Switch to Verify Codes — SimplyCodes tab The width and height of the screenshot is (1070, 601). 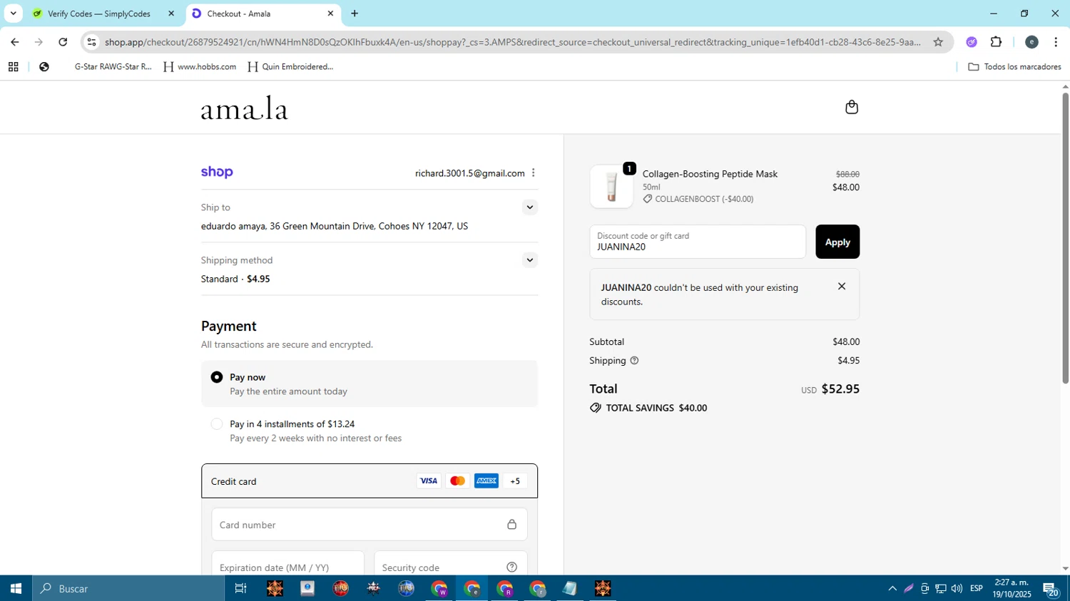(x=99, y=14)
